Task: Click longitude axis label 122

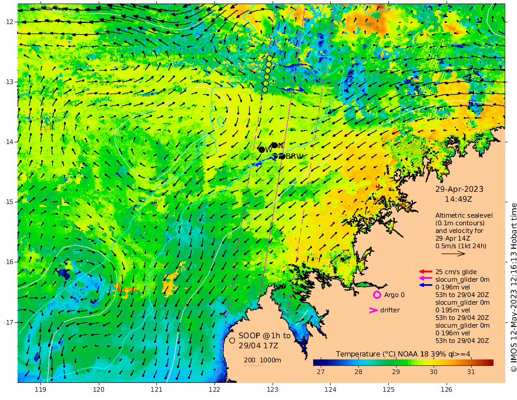Action: coord(214,389)
